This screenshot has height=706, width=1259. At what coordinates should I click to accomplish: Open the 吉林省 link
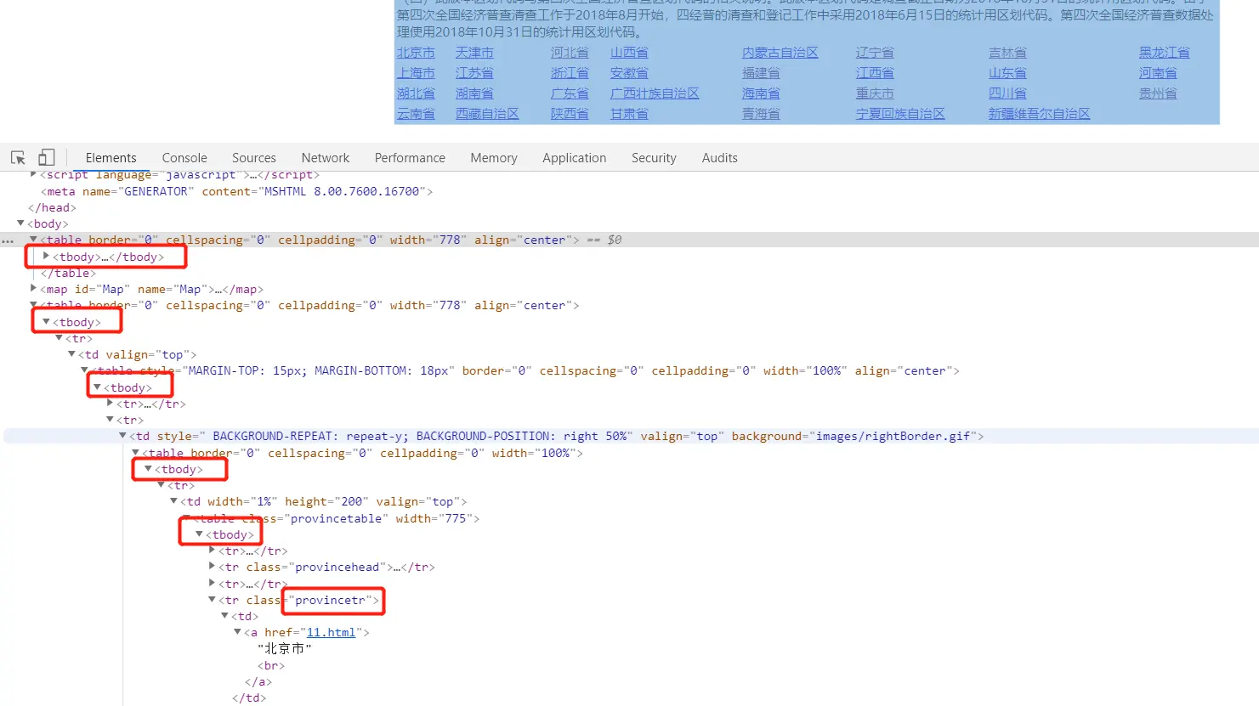tap(1007, 53)
